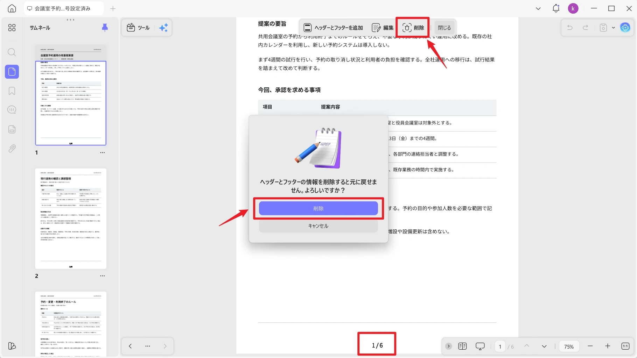
Task: Zoom out with the minus button
Action: pos(590,346)
